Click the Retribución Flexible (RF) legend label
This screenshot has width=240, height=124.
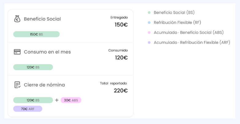(x=177, y=23)
